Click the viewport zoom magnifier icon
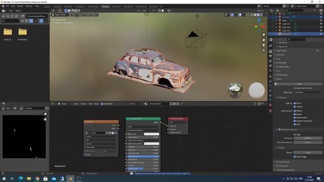This screenshot has width=324, height=182. tap(263, 34)
